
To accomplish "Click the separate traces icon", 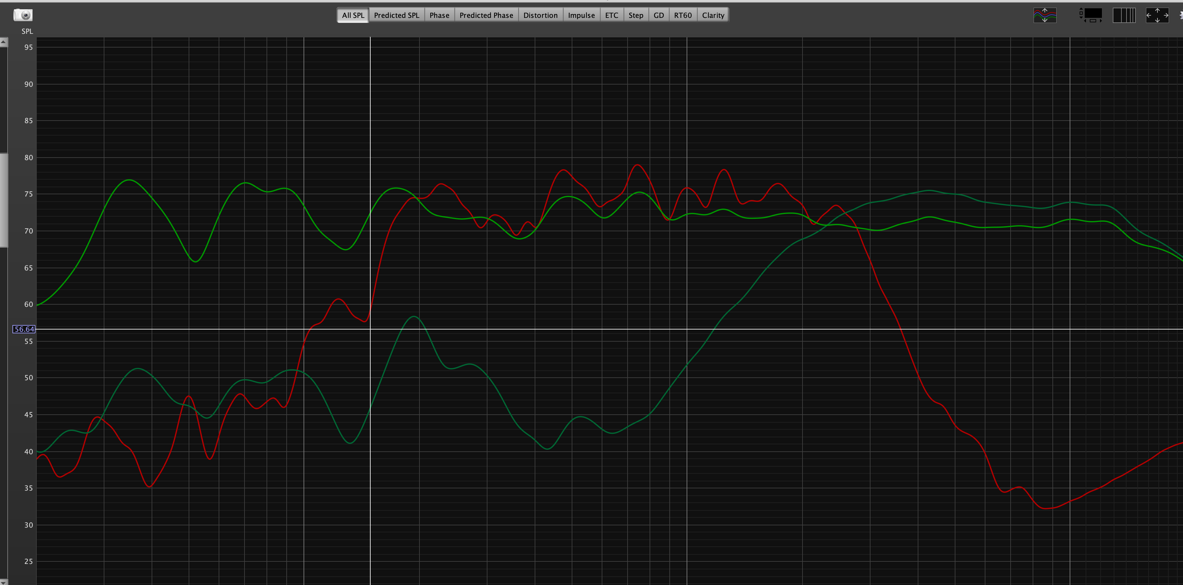I will pos(1044,15).
